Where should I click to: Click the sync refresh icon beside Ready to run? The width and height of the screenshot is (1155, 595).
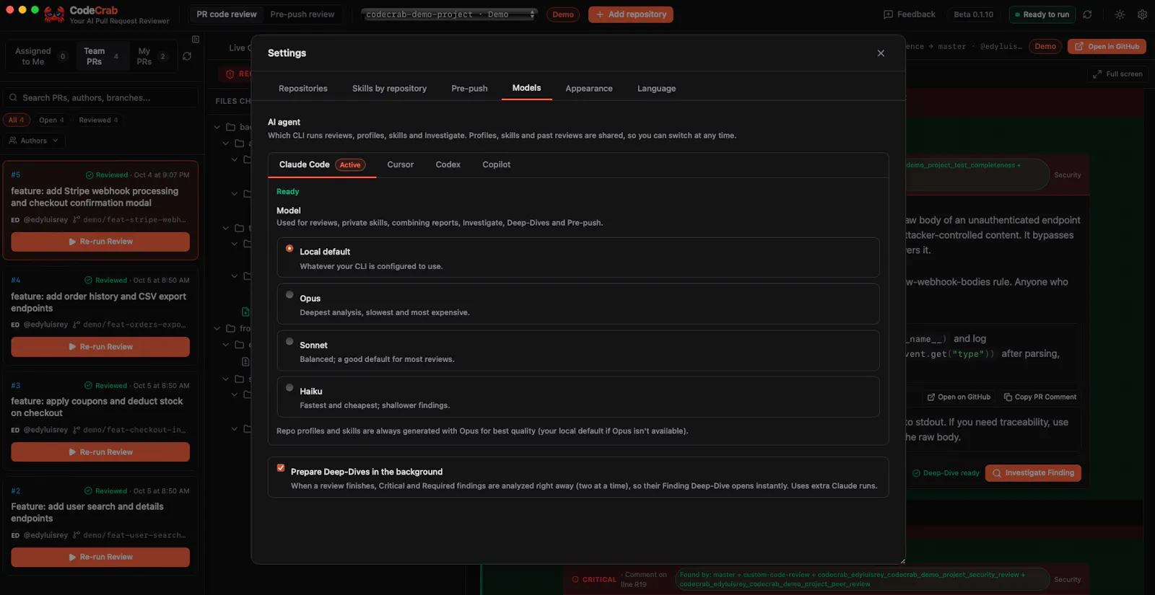[x=1087, y=14]
